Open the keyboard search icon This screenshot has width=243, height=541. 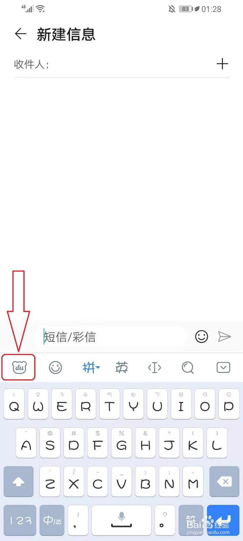[x=188, y=368]
